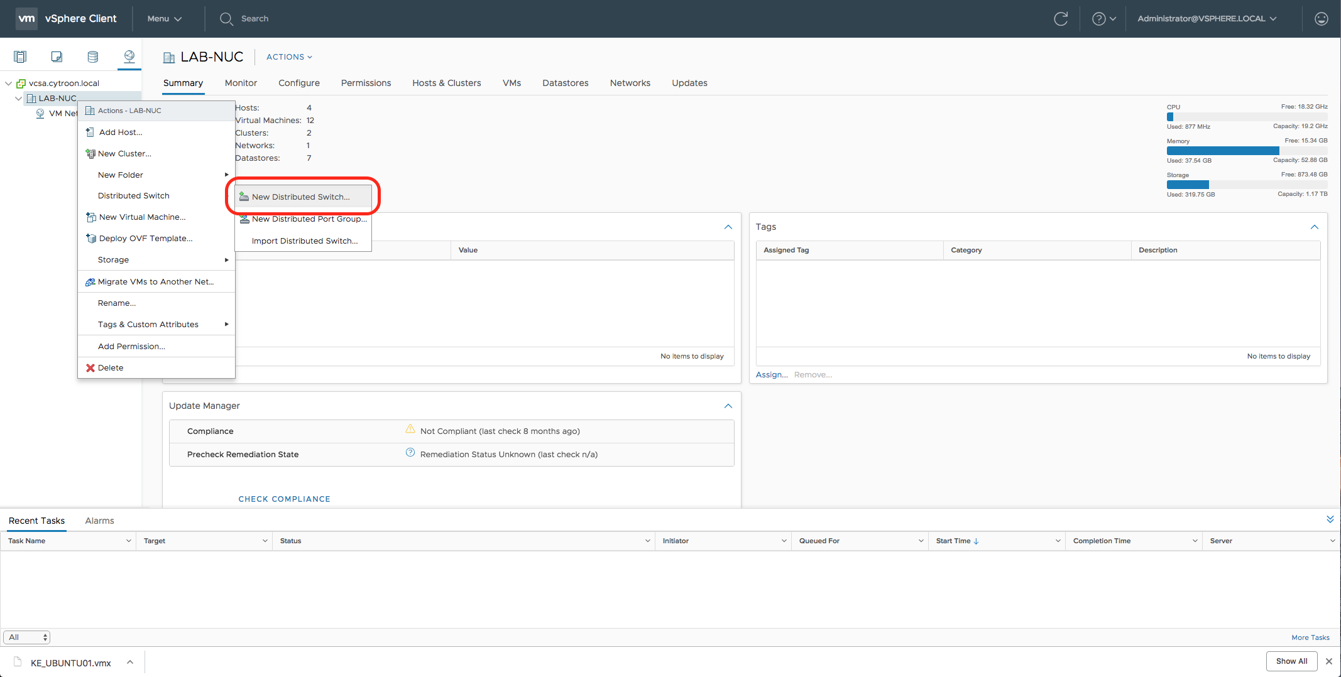Viewport: 1341px width, 677px height.
Task: Open the Administrator@VSPHERE.LOCAL user menu
Action: pos(1207,19)
